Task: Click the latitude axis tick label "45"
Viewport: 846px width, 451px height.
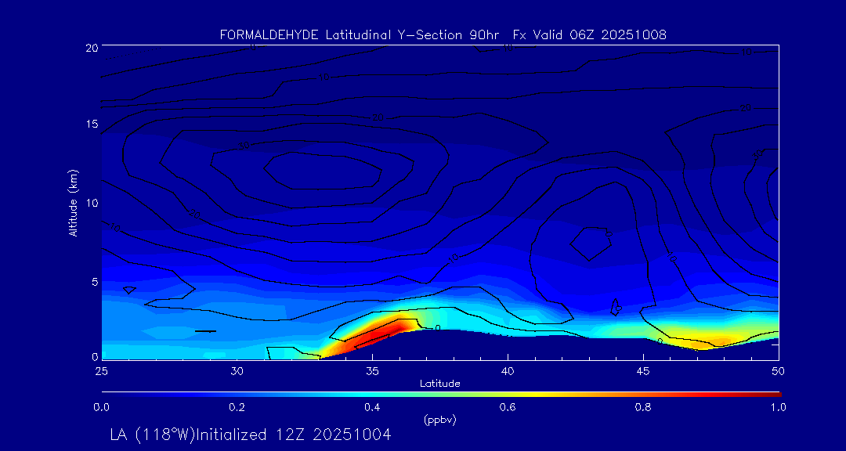Action: click(x=643, y=371)
